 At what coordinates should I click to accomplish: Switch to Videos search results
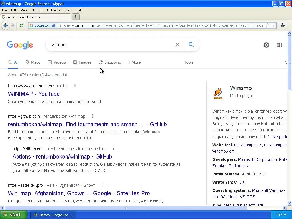(57, 62)
